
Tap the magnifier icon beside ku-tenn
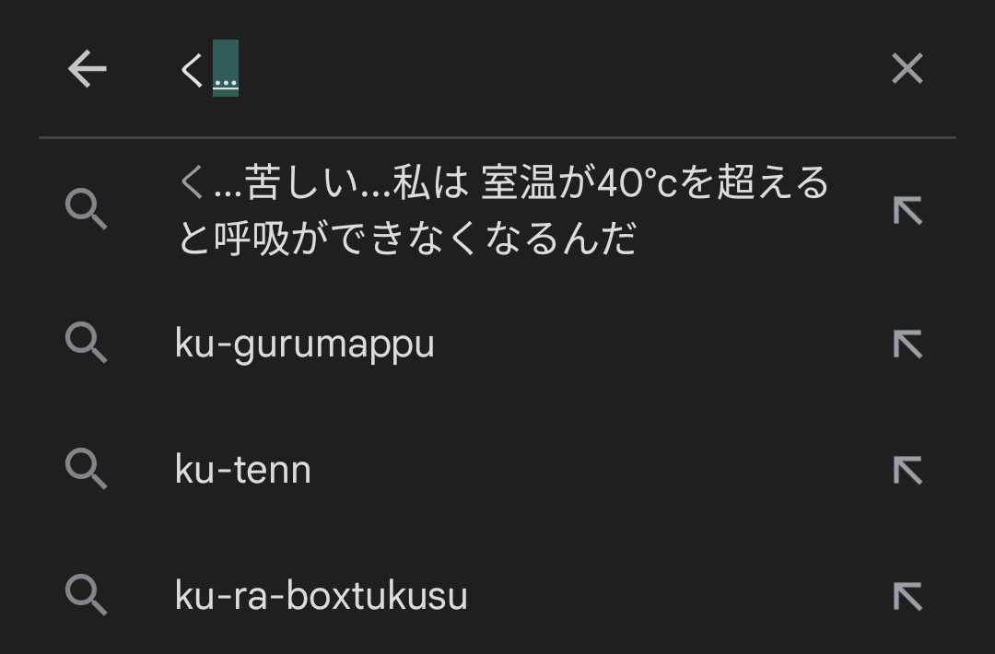coord(87,469)
